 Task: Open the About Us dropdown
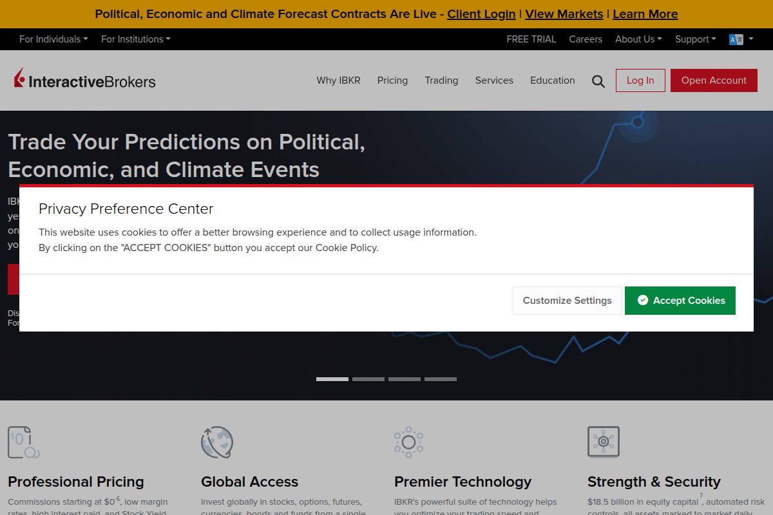tap(638, 39)
